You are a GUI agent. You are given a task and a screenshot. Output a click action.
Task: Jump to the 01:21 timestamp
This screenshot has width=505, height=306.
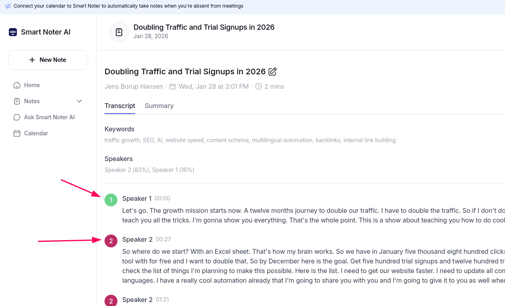[x=163, y=300]
